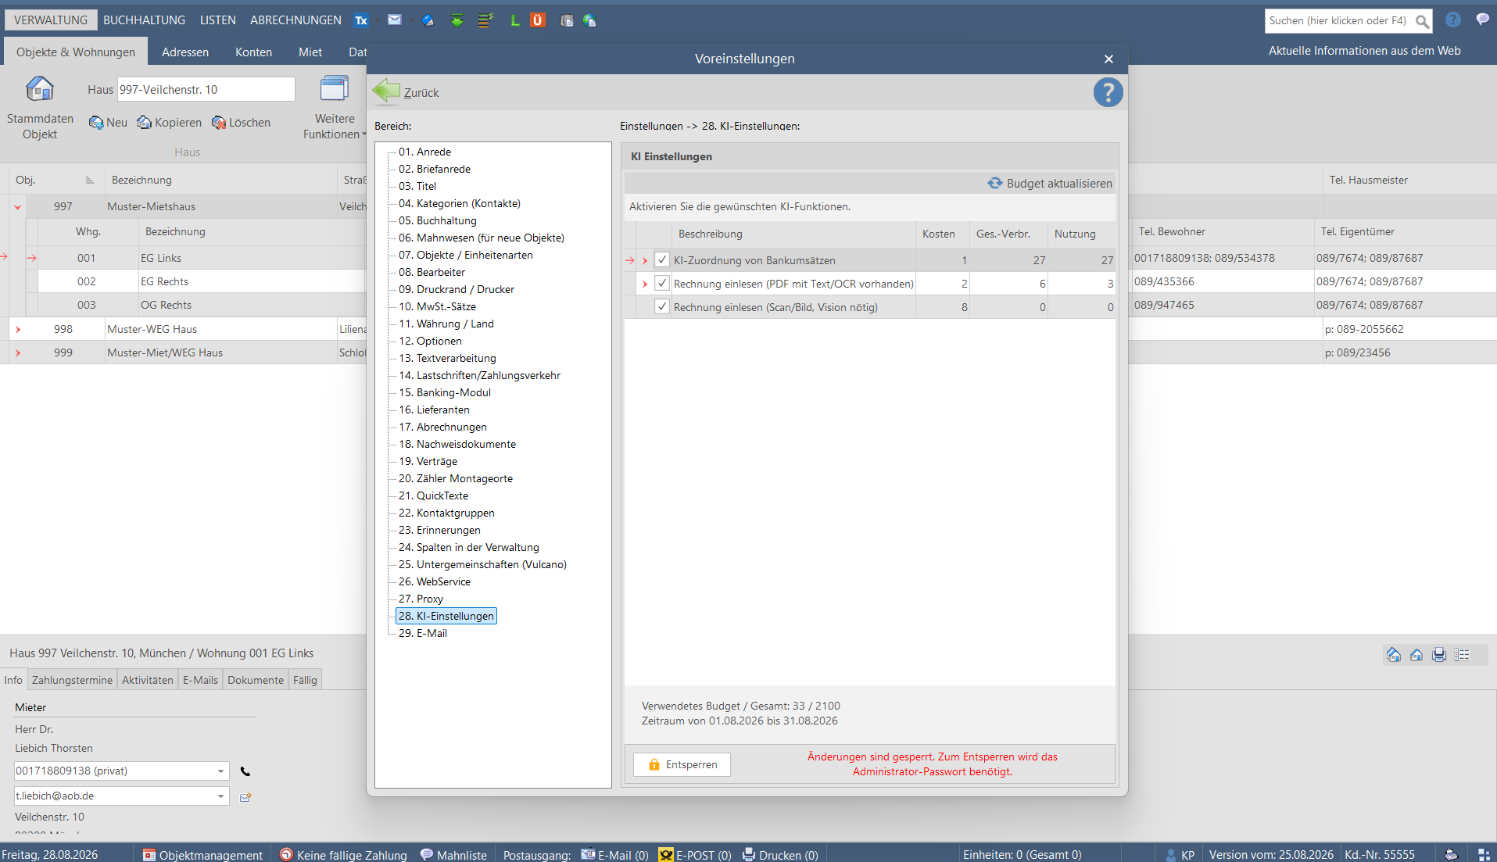Open the LISTEN menu

(217, 20)
